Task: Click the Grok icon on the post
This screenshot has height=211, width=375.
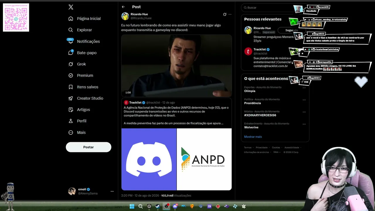Action: 225,14
